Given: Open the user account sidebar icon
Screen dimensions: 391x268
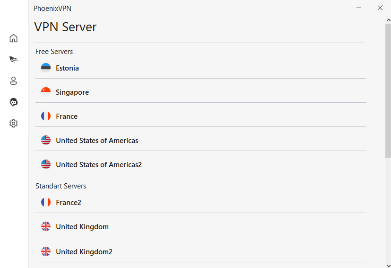Looking at the screenshot, I should coord(13,80).
